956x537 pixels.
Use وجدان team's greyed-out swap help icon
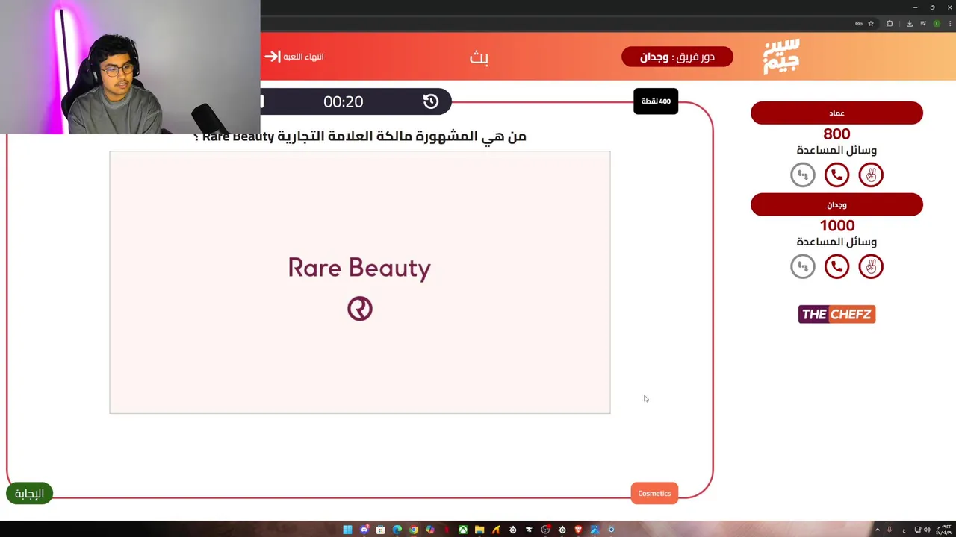tap(803, 266)
